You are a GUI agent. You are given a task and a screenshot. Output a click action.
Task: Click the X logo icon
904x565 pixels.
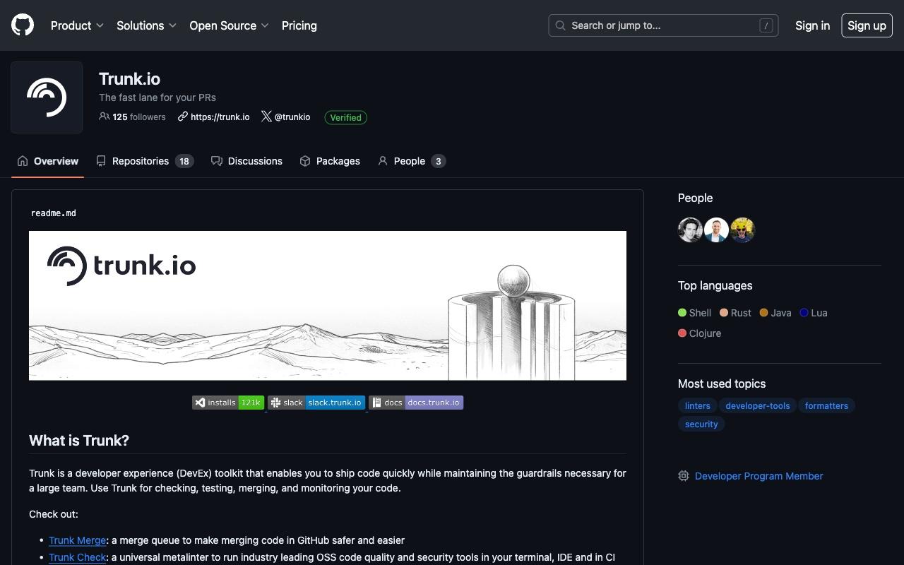pyautogui.click(x=266, y=117)
